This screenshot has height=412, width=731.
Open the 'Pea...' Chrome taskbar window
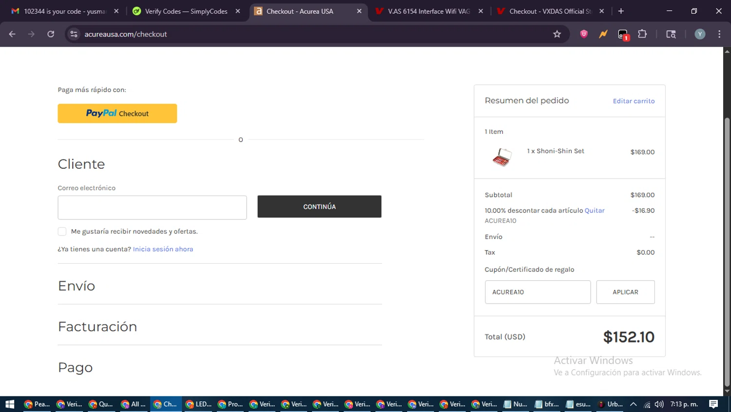[x=37, y=404]
